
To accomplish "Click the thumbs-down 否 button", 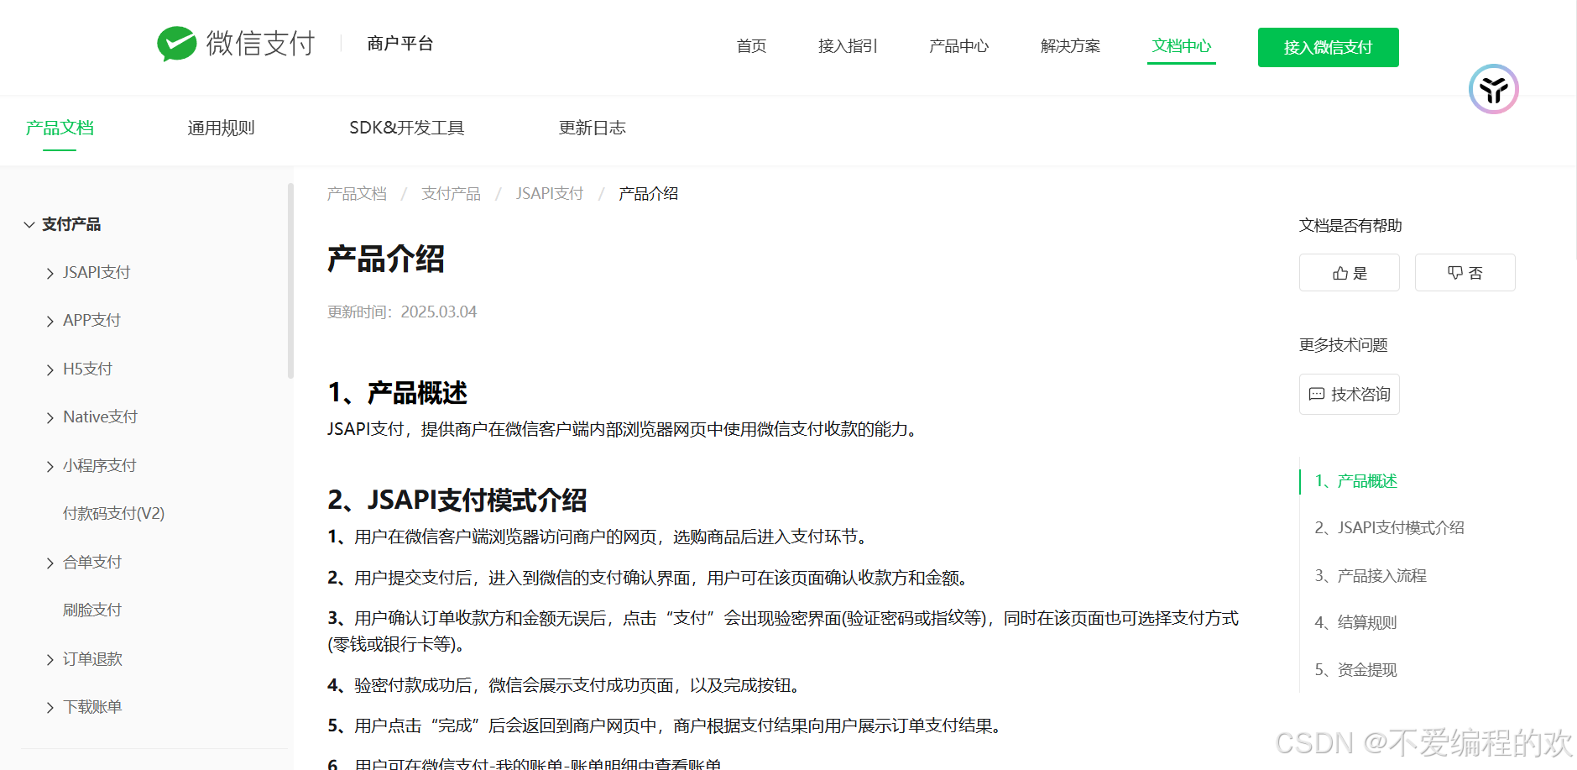I will [1465, 273].
